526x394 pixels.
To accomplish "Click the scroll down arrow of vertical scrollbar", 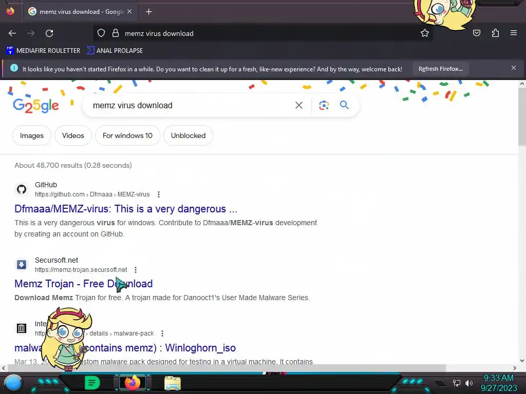I will pos(522,361).
